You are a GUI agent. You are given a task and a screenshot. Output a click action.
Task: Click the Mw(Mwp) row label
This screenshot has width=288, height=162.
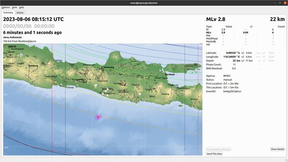click(212, 39)
